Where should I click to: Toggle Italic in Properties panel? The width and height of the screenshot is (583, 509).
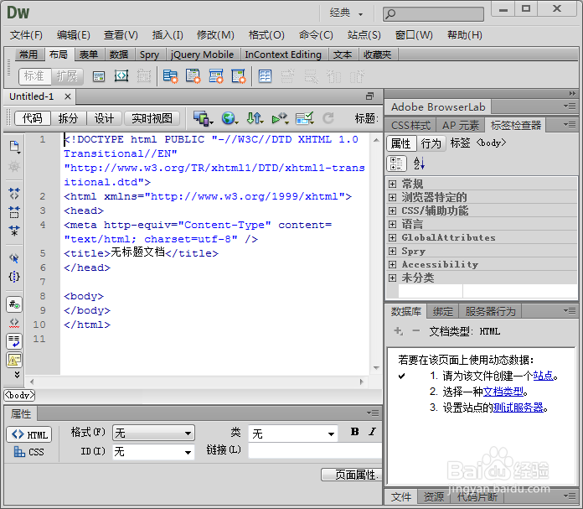pyautogui.click(x=372, y=432)
